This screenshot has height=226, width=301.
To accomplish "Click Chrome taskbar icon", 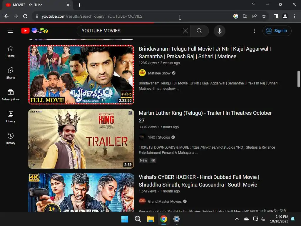I will [x=163, y=219].
